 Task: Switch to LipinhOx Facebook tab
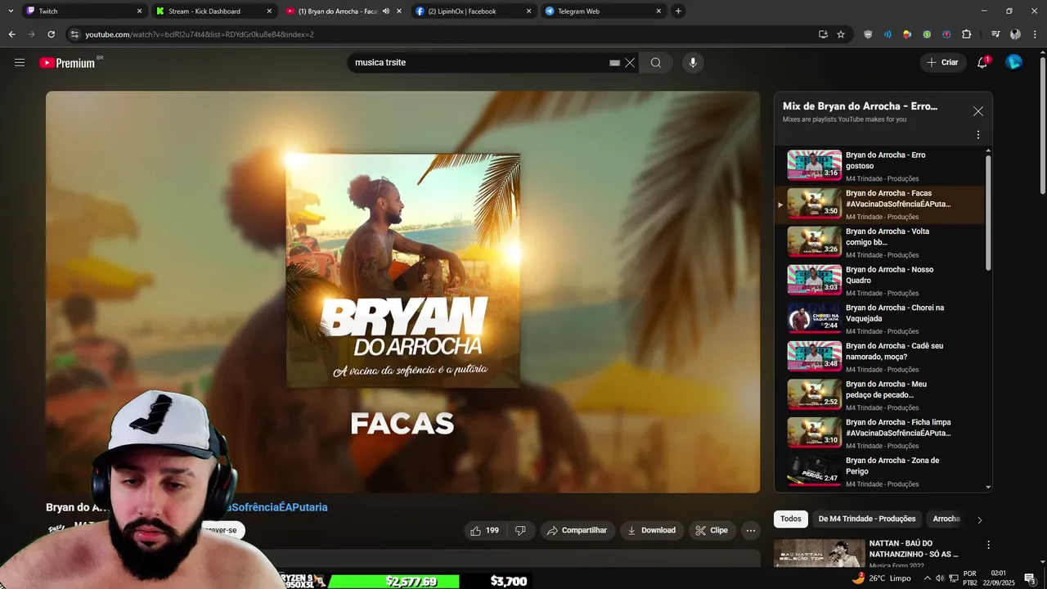point(472,11)
